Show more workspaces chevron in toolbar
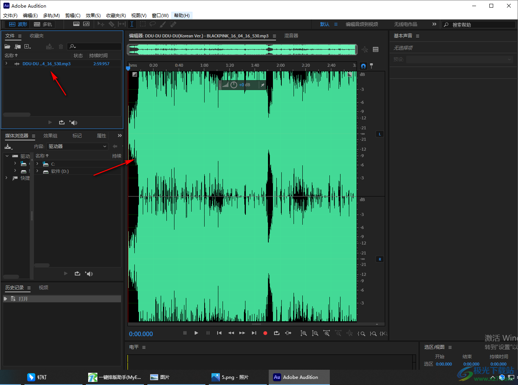The width and height of the screenshot is (518, 385). pyautogui.click(x=434, y=24)
